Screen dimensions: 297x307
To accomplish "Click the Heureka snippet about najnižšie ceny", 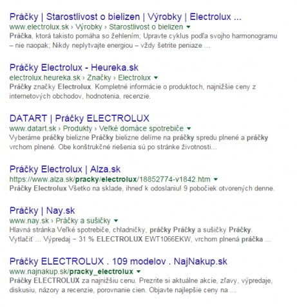I will [133, 91].
